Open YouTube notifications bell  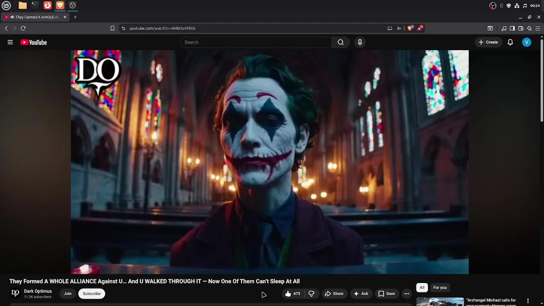pos(510,42)
